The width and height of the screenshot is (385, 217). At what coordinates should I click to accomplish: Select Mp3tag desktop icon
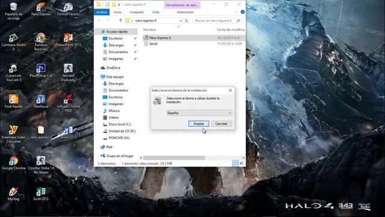(x=13, y=194)
